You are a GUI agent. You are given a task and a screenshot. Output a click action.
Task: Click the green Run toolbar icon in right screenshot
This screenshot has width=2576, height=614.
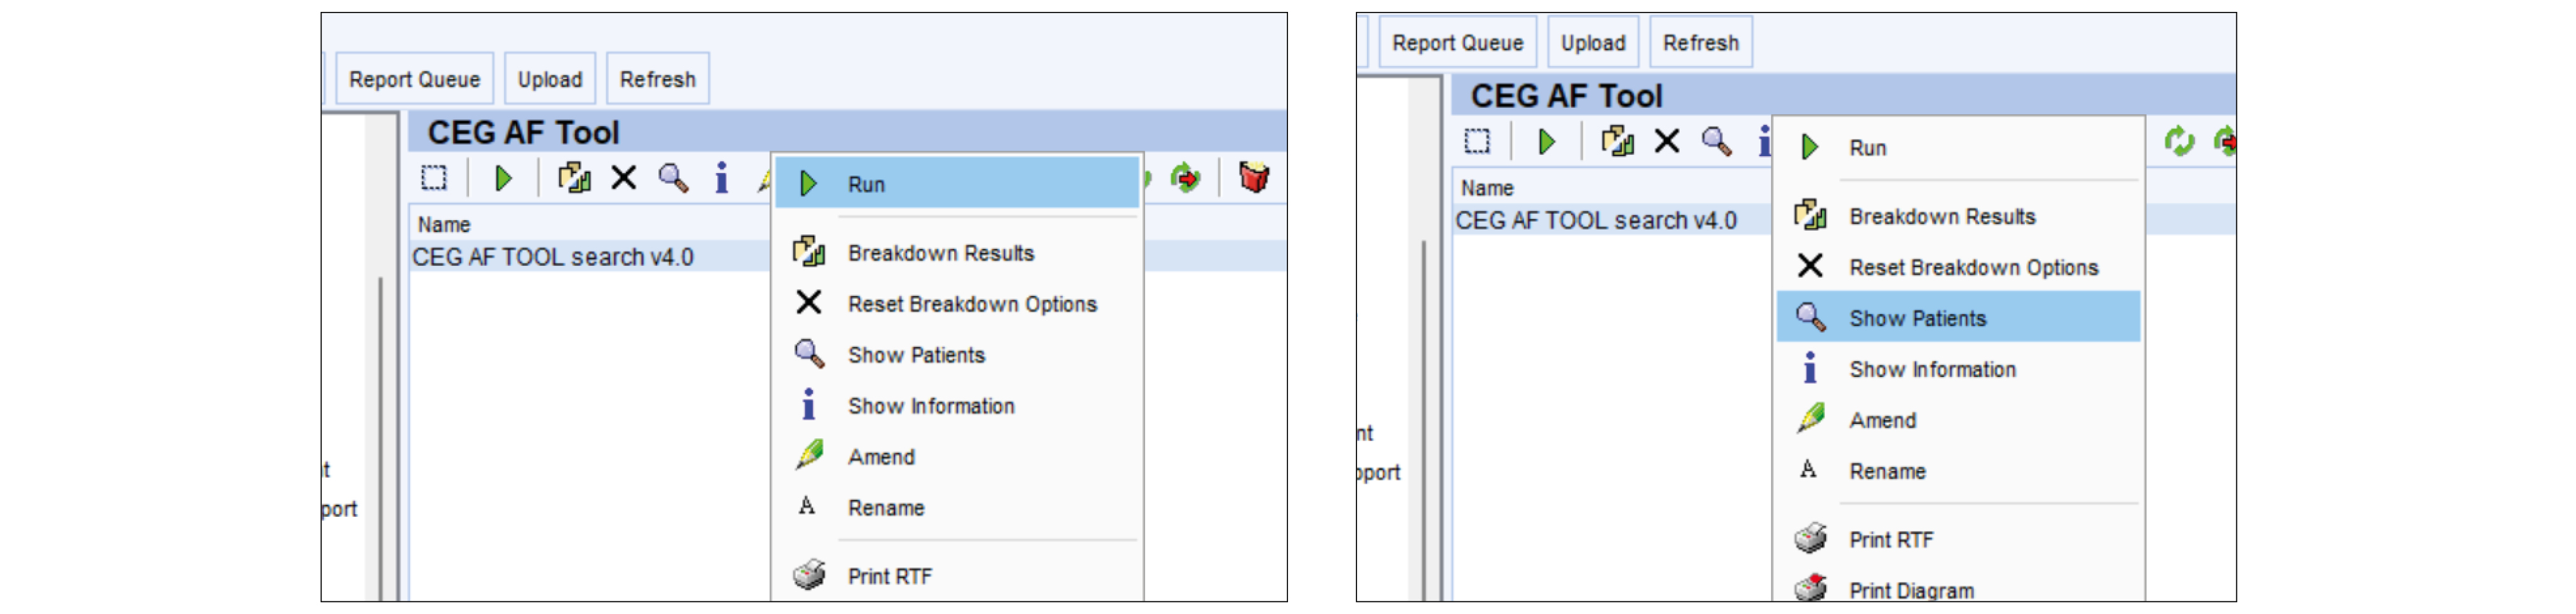tap(1546, 142)
